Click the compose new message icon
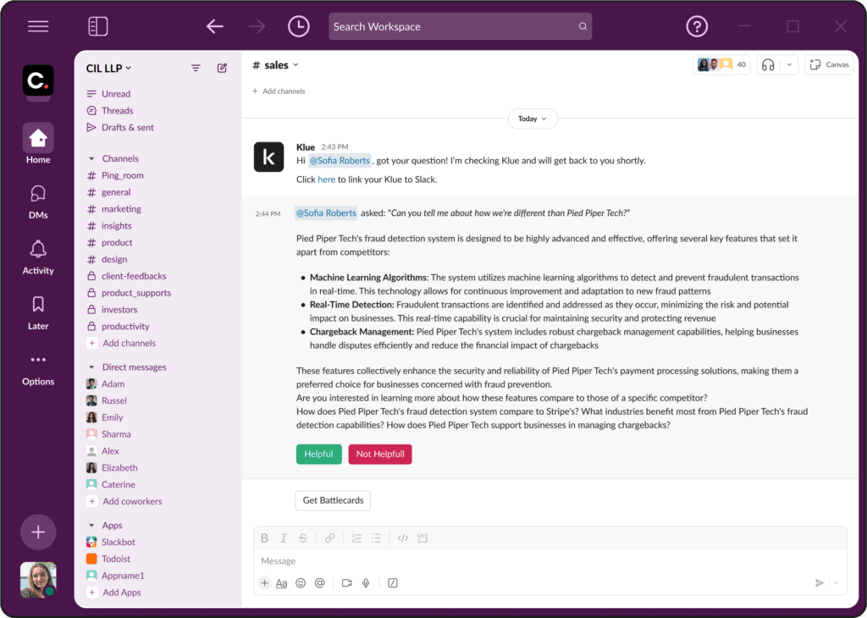This screenshot has width=867, height=618. click(222, 69)
